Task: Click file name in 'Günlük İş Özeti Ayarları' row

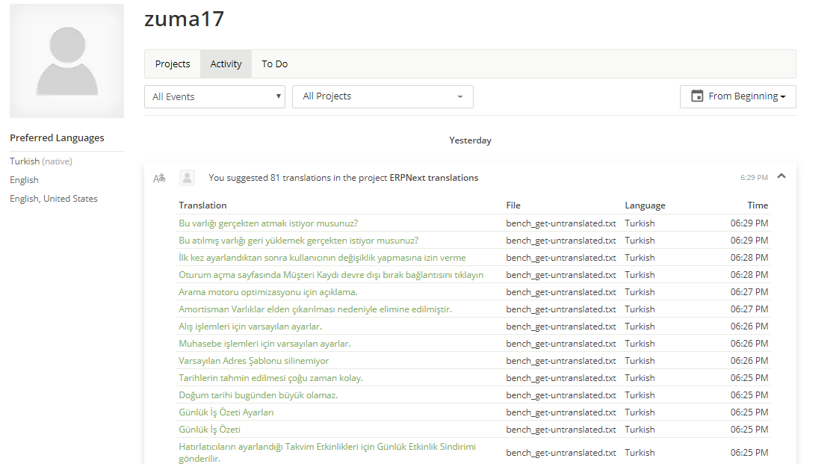Action: pos(561,412)
